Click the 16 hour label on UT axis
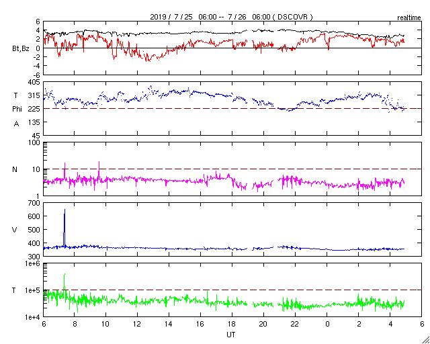Image resolution: width=430 pixels, height=344 pixels. tap(200, 325)
